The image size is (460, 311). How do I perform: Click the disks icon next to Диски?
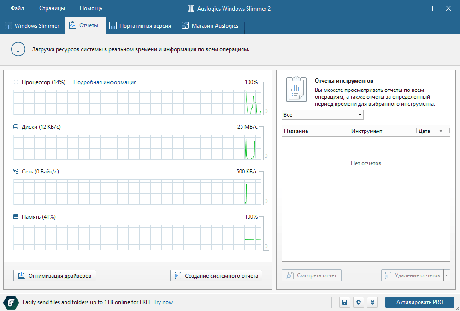coord(16,127)
